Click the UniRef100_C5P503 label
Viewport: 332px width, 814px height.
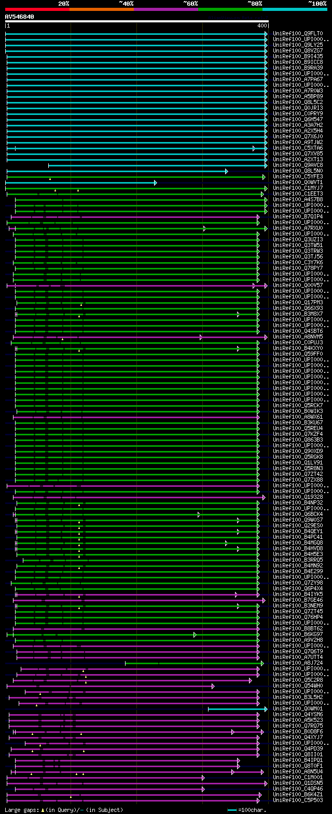[x=298, y=800]
